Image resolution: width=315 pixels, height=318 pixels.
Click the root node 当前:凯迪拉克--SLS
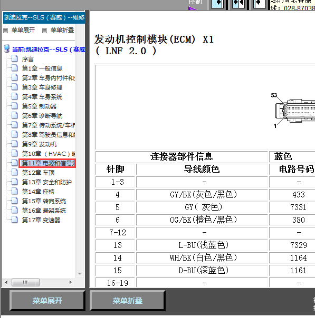click(x=49, y=49)
